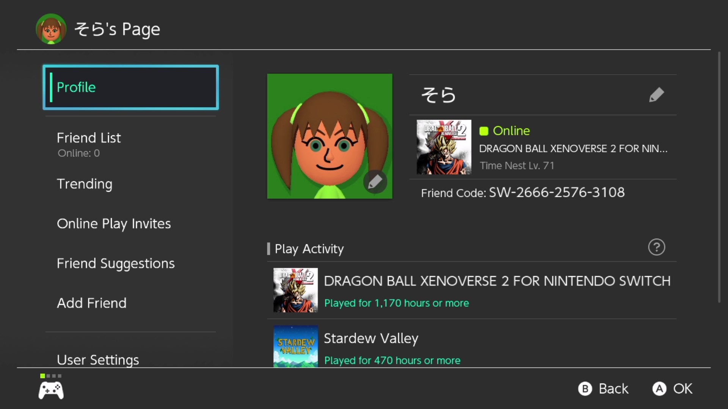Click the vertical scrollbar on right edge

719,177
